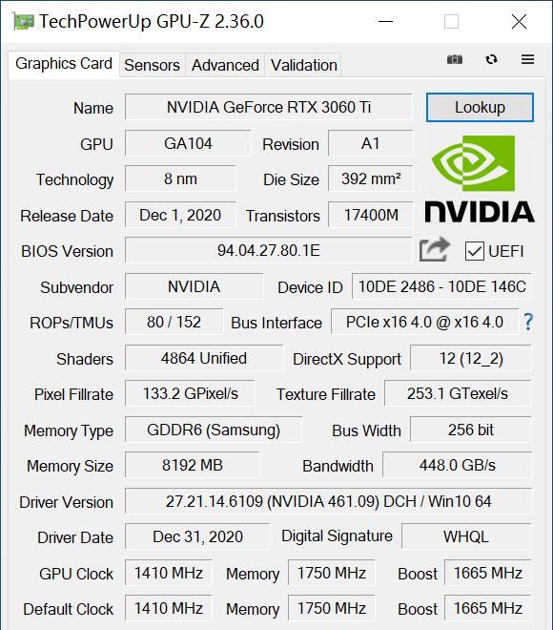This screenshot has width=553, height=630.
Task: Click the GPU-Z title bar app icon
Action: pyautogui.click(x=23, y=21)
